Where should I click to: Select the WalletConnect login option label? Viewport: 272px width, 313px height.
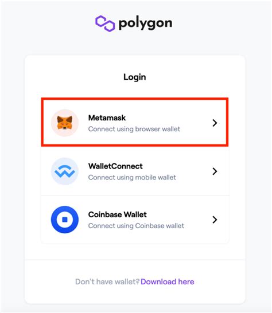click(115, 166)
